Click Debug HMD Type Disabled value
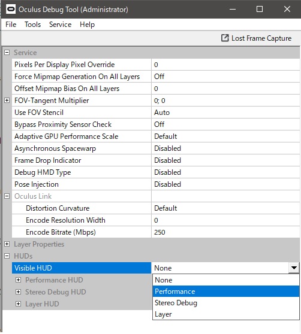 (225, 172)
